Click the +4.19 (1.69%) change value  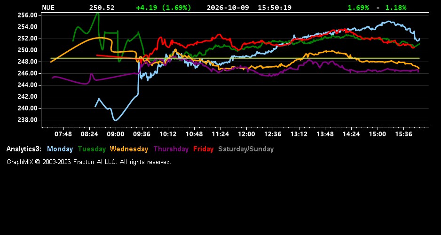164,8
